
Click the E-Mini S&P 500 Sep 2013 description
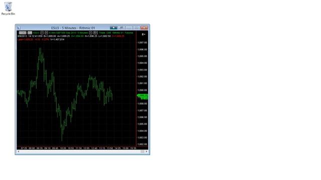[63, 32]
